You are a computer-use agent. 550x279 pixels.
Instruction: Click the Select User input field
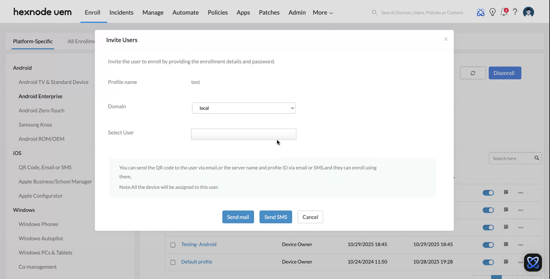243,134
